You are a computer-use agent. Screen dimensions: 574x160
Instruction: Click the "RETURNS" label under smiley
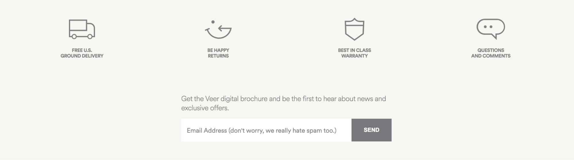218,56
